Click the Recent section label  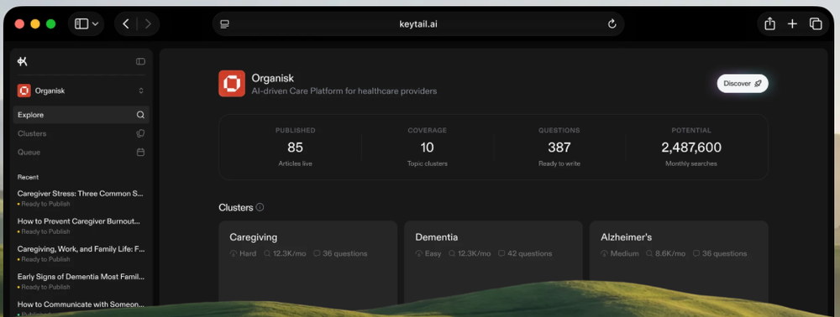(28, 177)
